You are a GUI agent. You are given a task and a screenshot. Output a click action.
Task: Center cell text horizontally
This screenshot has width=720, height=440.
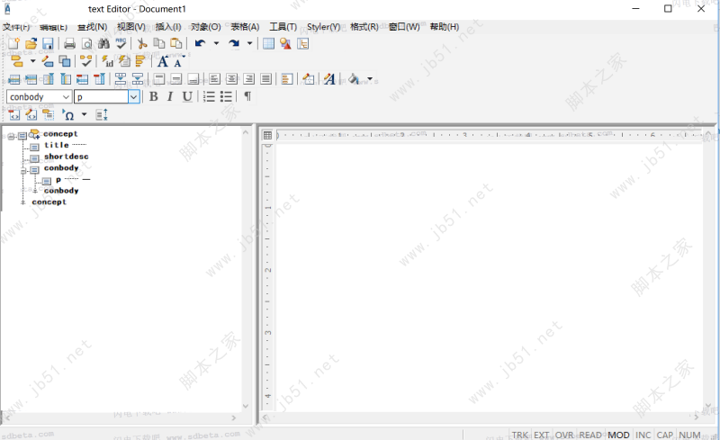pyautogui.click(x=231, y=79)
